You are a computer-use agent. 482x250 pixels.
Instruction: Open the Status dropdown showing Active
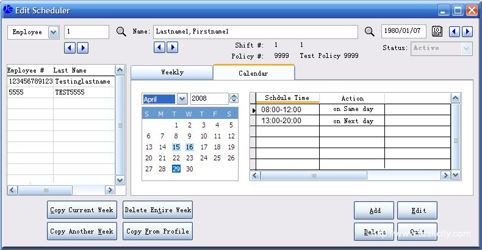[467, 48]
